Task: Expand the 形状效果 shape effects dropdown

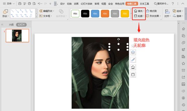Action: click(153, 16)
